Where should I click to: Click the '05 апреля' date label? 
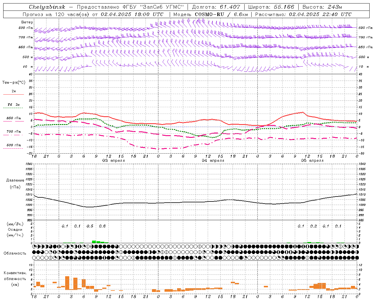click(312, 161)
